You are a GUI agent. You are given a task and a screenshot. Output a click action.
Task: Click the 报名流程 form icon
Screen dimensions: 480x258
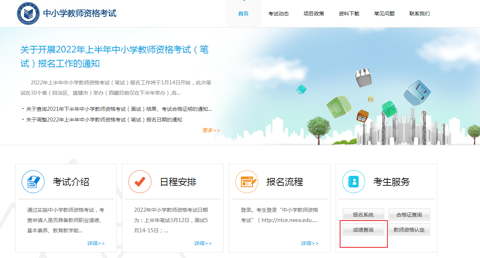[x=247, y=182]
